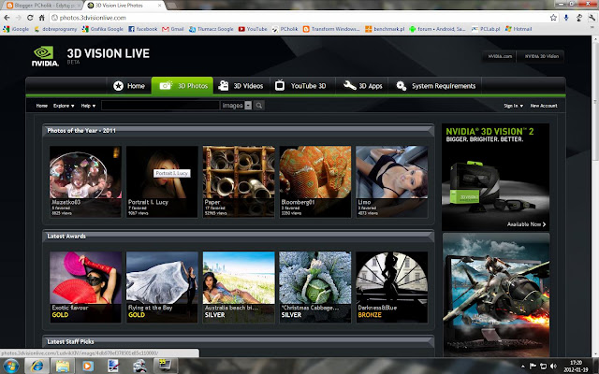Open the Bloomberg01 snake photo
This screenshot has height=374, width=599.
tap(315, 181)
